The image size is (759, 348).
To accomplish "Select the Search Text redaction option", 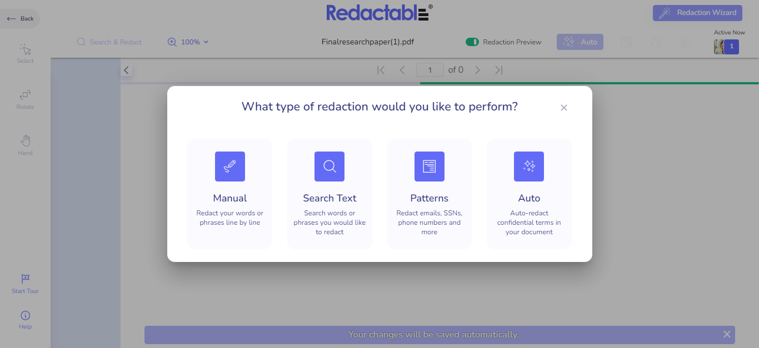I will click(329, 193).
